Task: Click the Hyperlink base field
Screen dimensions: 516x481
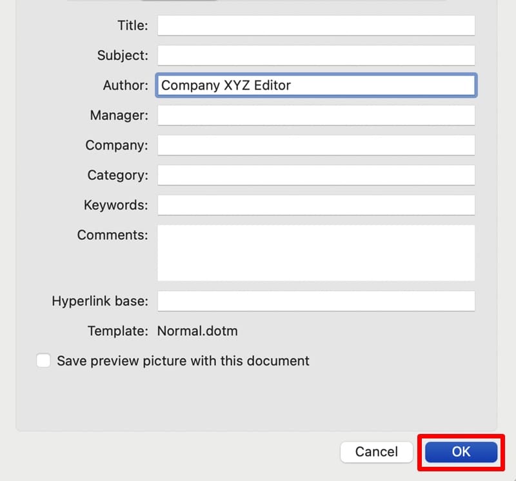Action: [x=316, y=300]
